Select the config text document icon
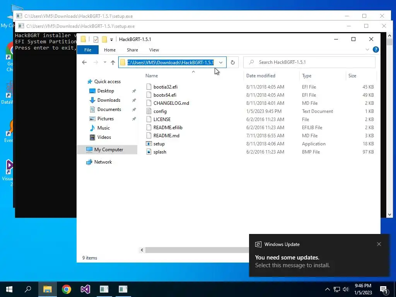The width and height of the screenshot is (396, 297). (149, 111)
